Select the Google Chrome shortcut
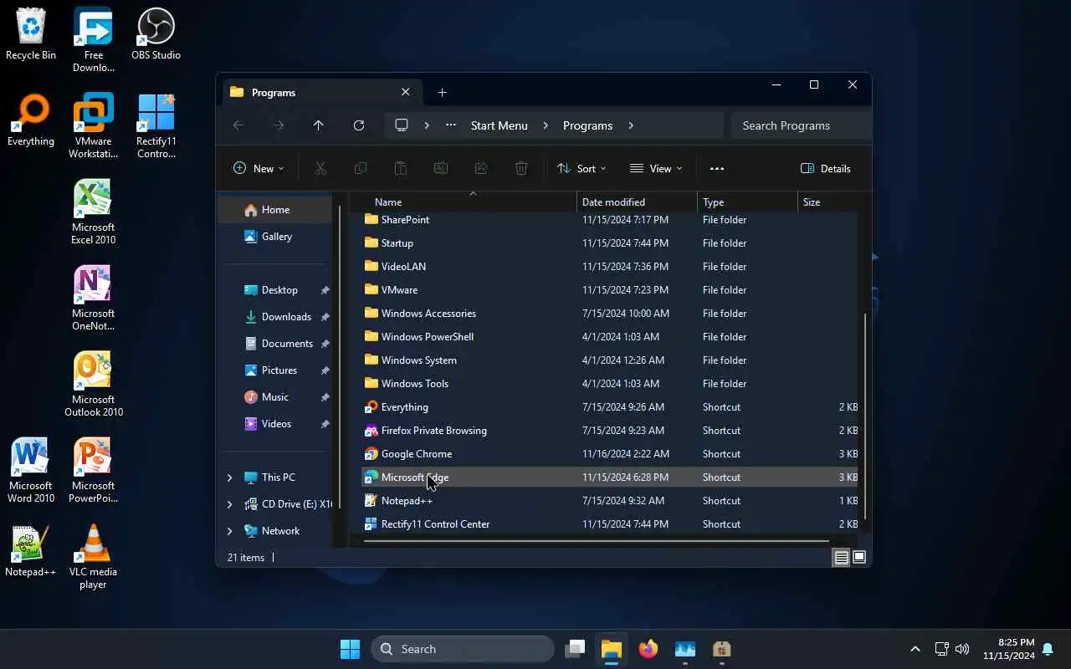The height and width of the screenshot is (669, 1071). coord(611,454)
